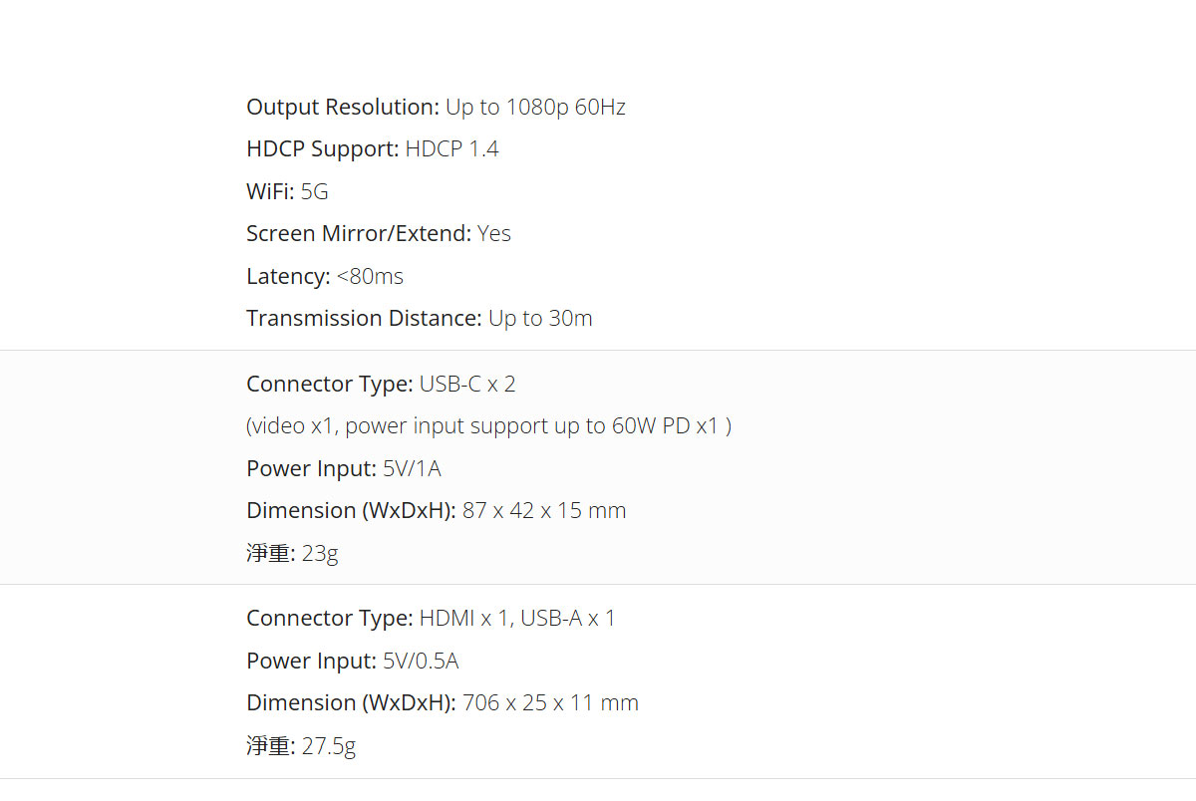Click the second Connector Type label
1196x801 pixels.
329,618
